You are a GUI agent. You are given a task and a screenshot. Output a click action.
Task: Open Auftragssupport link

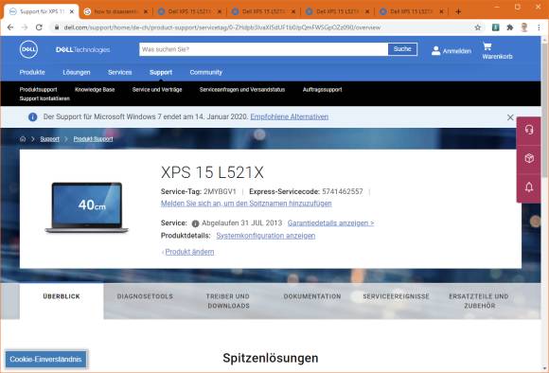pos(322,90)
